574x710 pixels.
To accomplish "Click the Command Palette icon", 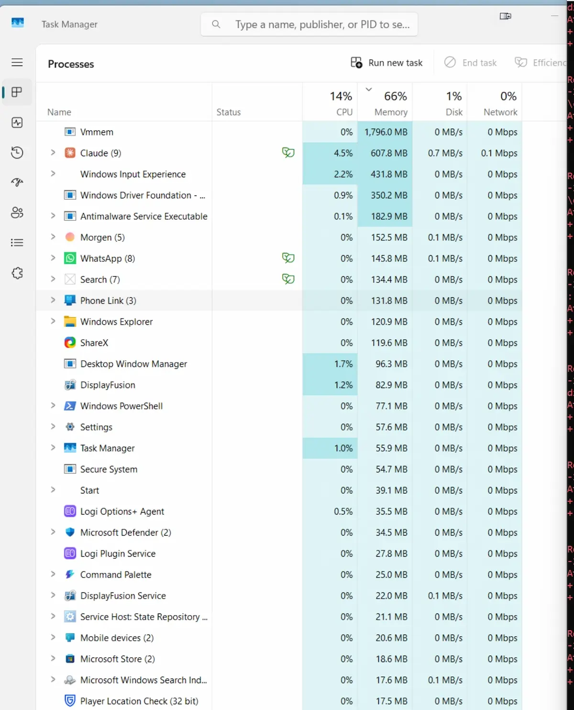I will pos(70,574).
